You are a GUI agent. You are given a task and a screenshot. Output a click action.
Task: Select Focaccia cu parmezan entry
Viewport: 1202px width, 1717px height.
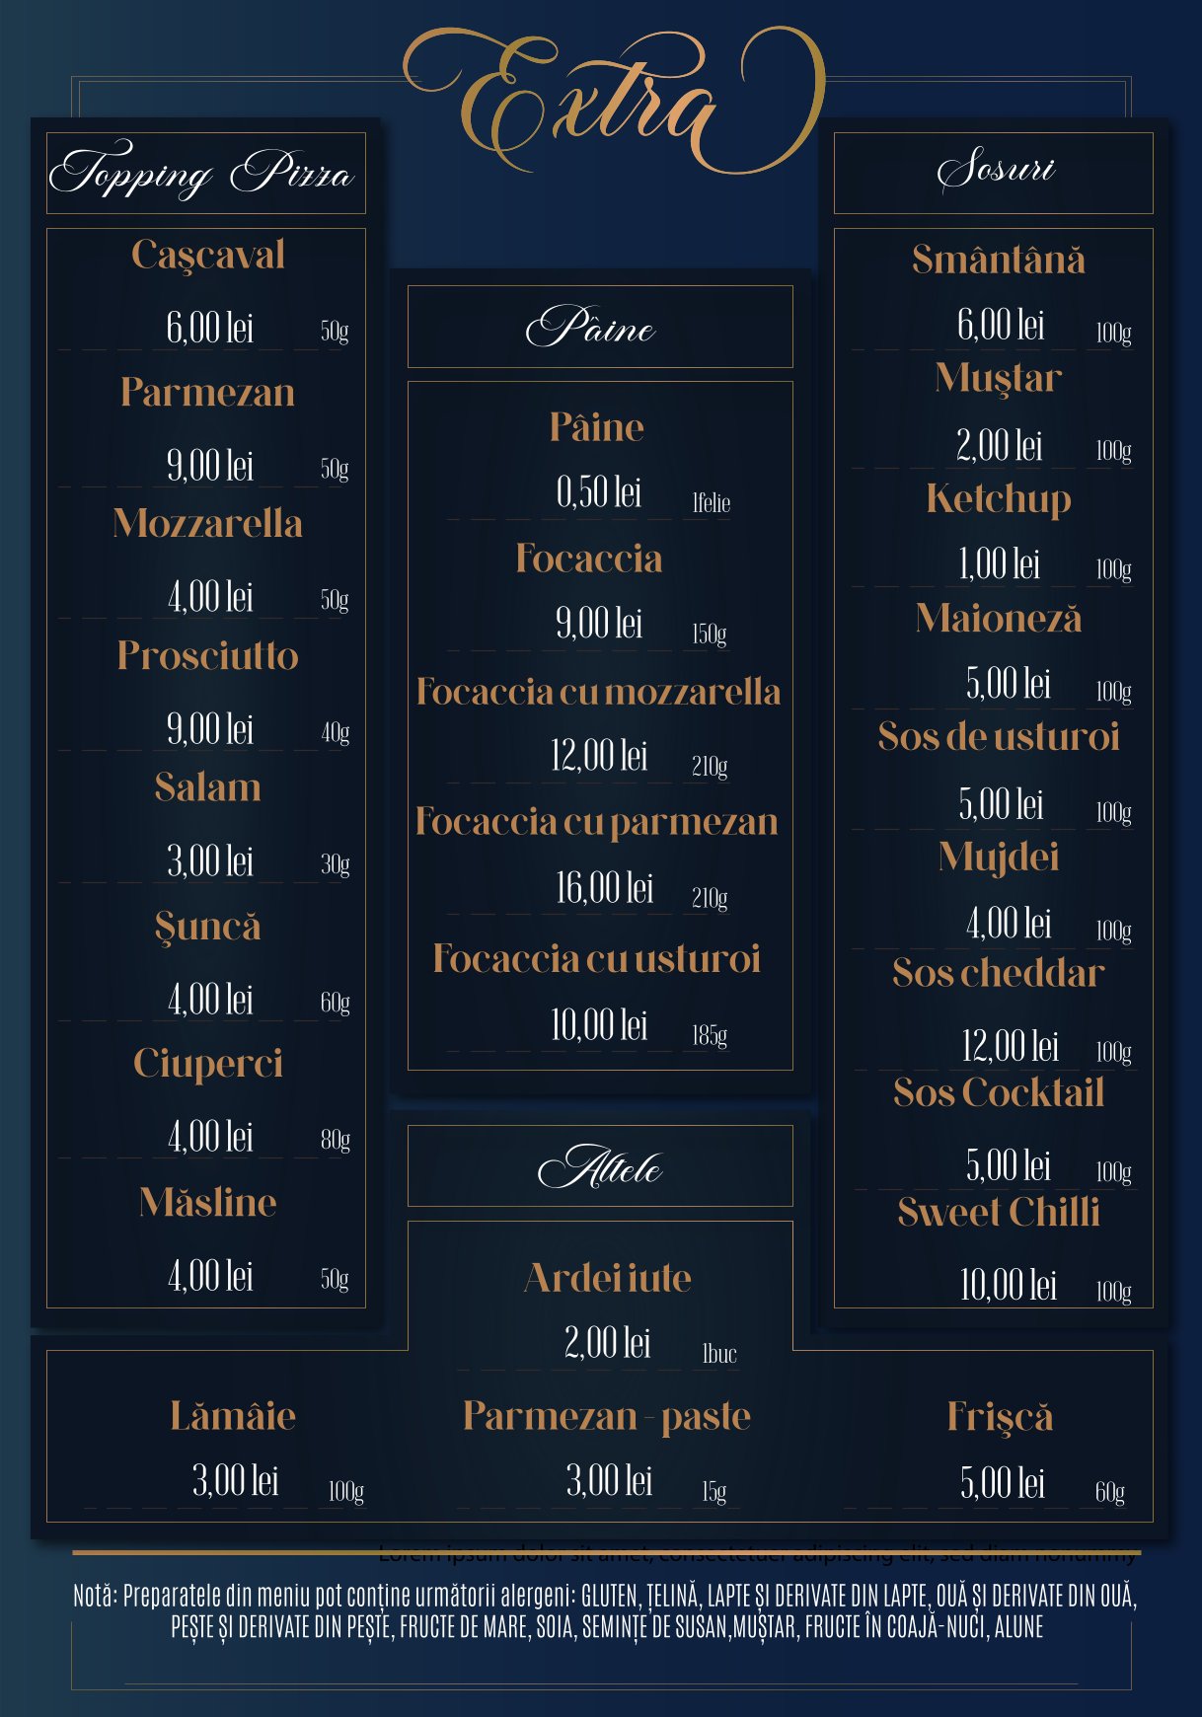pos(597,822)
